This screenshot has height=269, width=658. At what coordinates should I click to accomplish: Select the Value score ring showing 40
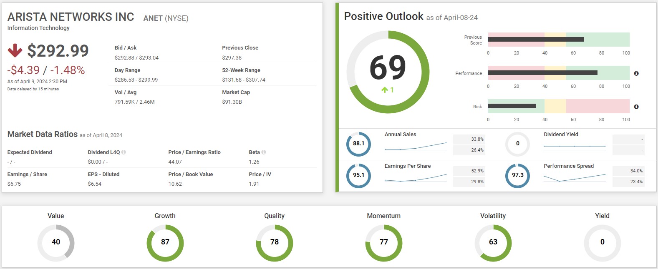56,243
